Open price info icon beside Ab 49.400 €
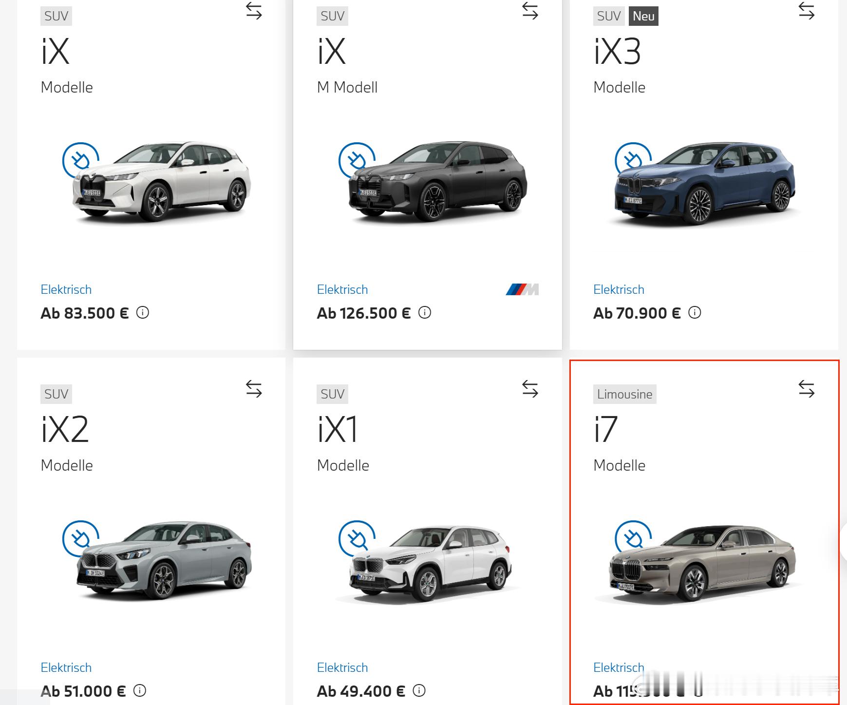The height and width of the screenshot is (705, 847). (419, 690)
